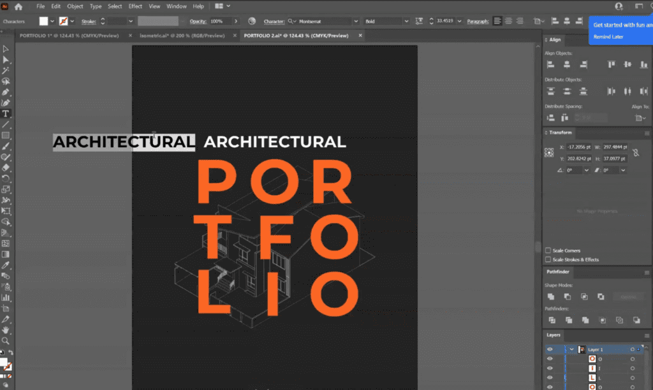
Task: Open the font style dropdown showing Bold
Action: click(406, 21)
